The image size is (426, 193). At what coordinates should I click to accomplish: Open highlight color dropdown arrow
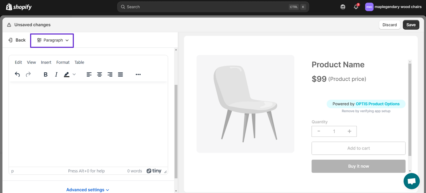(x=74, y=74)
